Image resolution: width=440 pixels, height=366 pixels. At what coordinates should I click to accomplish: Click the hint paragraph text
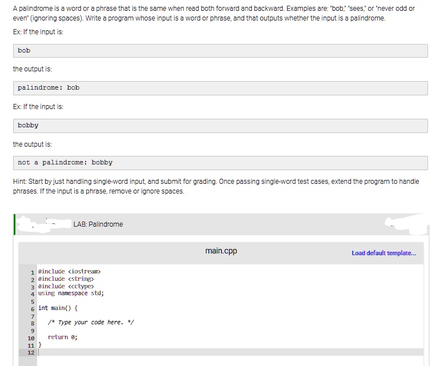pyautogui.click(x=216, y=186)
